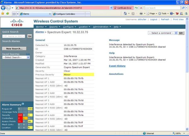Open the recent pages dropdown arrow
Screen dimensions: 189x136
(12, 8)
